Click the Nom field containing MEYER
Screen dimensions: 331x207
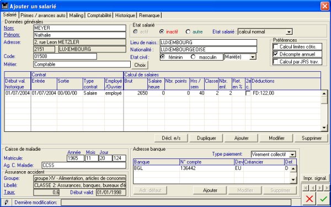(79, 28)
